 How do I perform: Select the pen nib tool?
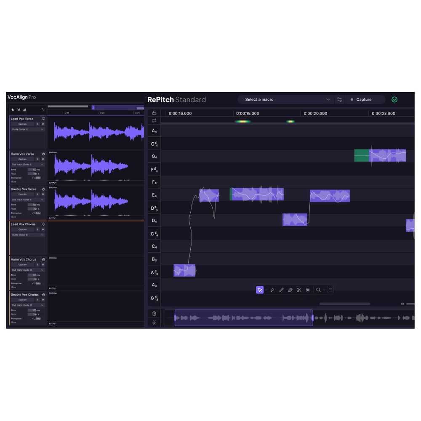point(290,290)
